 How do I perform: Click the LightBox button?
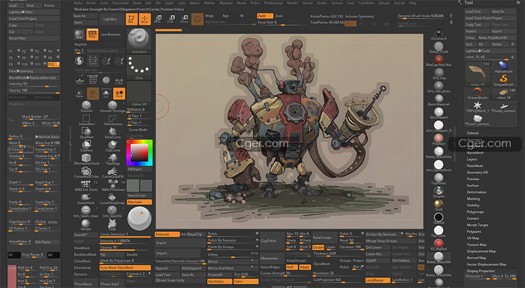coord(110,19)
